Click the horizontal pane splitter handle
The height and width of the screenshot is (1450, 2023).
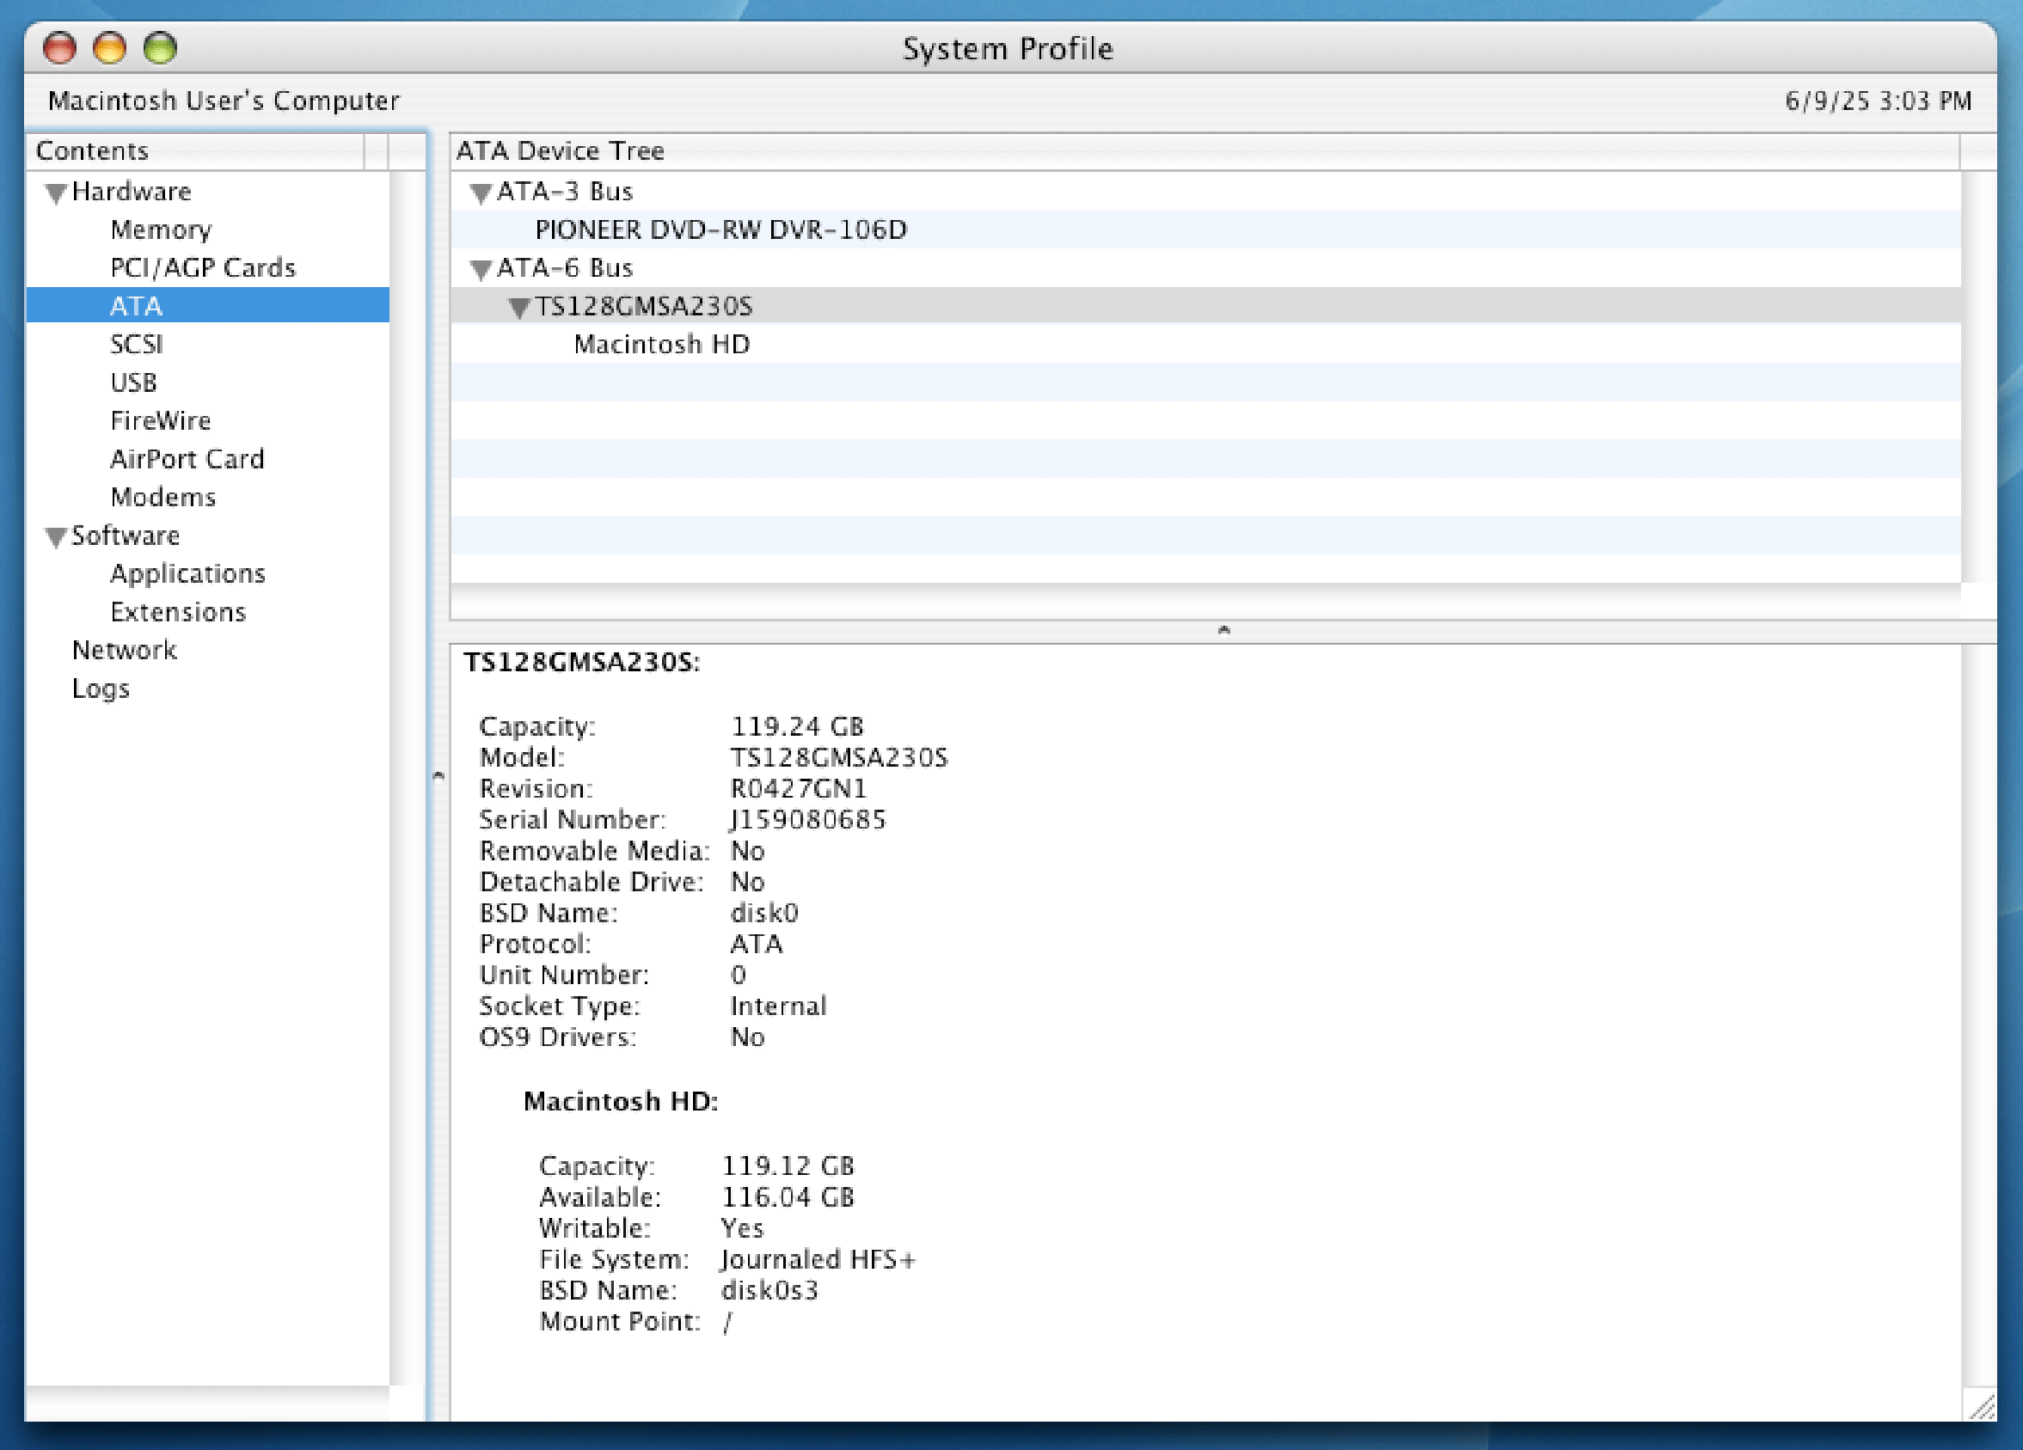coord(1223,631)
